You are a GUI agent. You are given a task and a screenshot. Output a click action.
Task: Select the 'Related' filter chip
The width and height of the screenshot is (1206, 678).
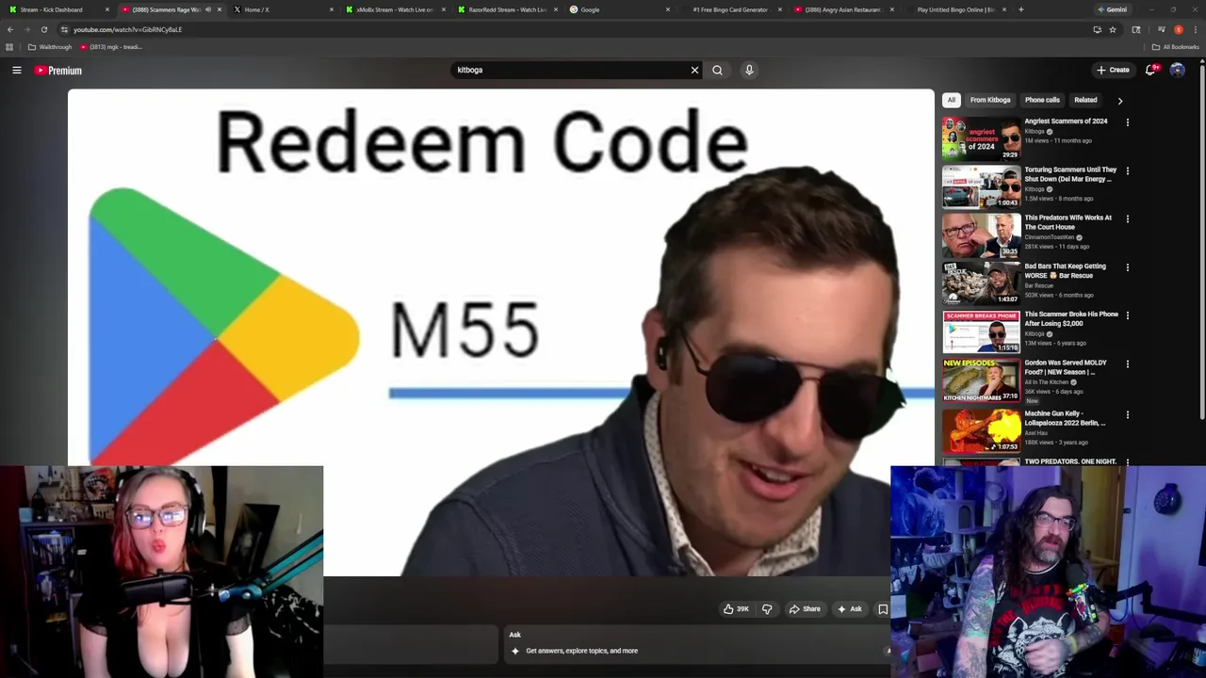tap(1085, 100)
